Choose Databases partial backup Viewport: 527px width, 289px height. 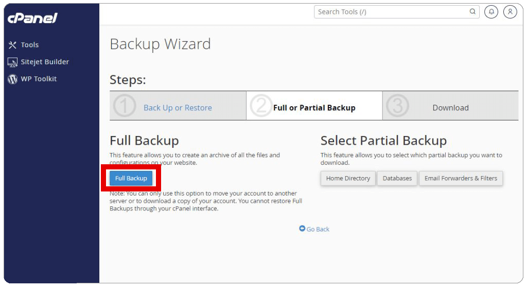pyautogui.click(x=397, y=178)
